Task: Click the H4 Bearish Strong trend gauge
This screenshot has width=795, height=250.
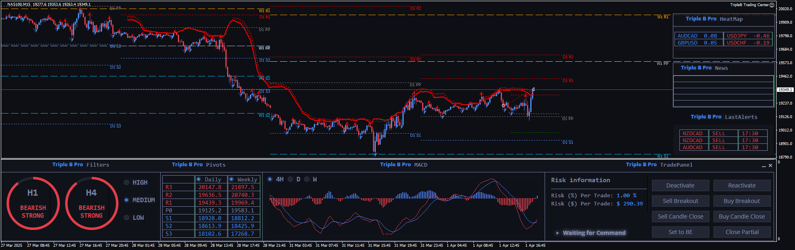Action: (x=91, y=203)
